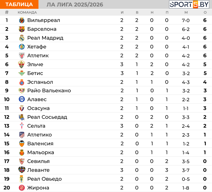Open the ЛА ЛИГА 2025/2026 header tab

[75, 5]
